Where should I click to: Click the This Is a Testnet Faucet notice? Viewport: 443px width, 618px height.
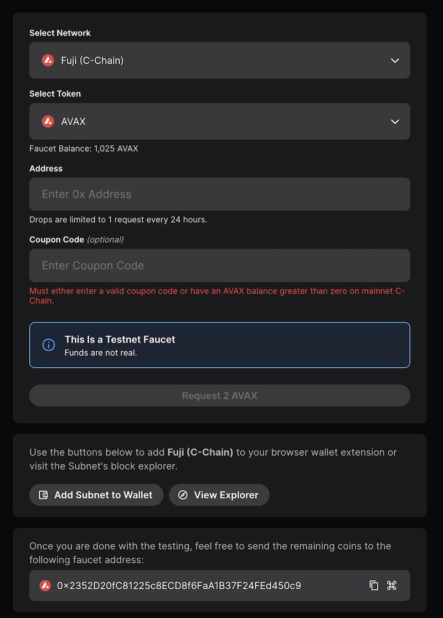[x=219, y=345]
